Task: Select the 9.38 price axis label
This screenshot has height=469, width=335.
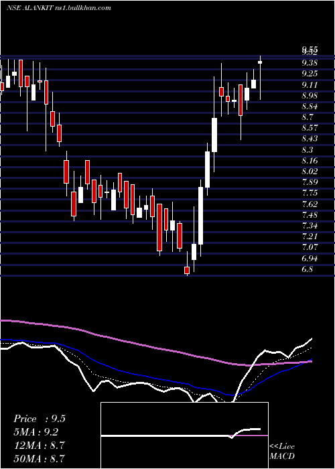Action: point(310,63)
